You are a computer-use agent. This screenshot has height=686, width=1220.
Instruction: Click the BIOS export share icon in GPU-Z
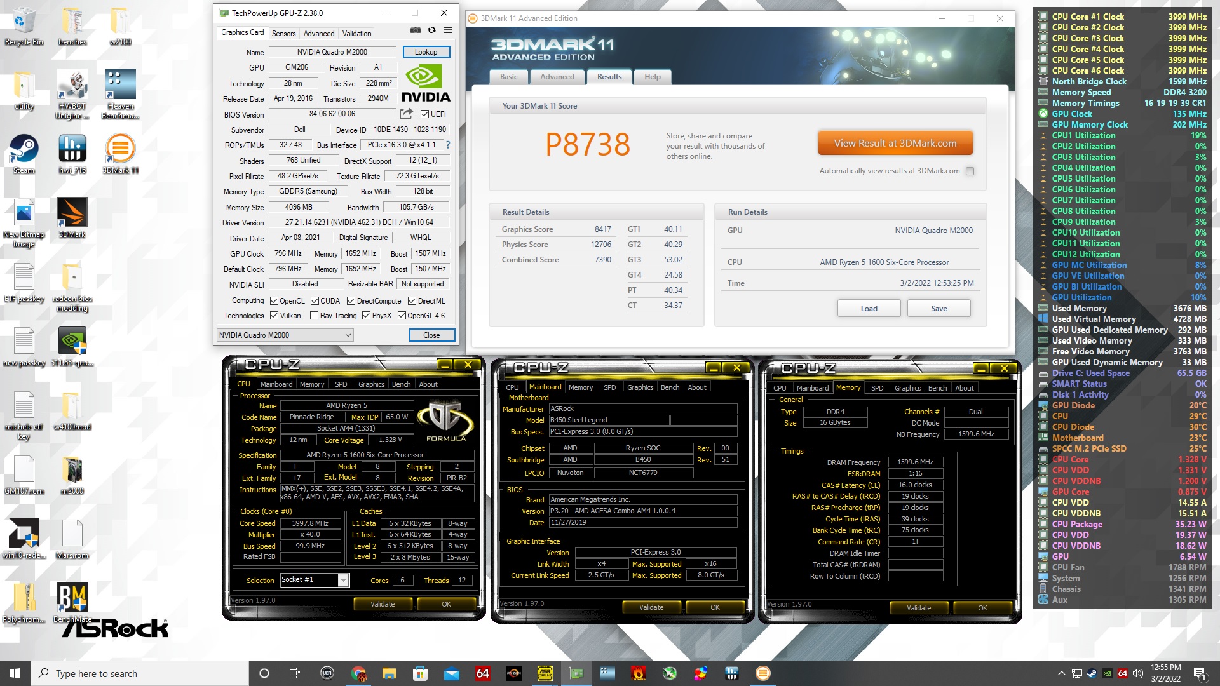pyautogui.click(x=405, y=114)
